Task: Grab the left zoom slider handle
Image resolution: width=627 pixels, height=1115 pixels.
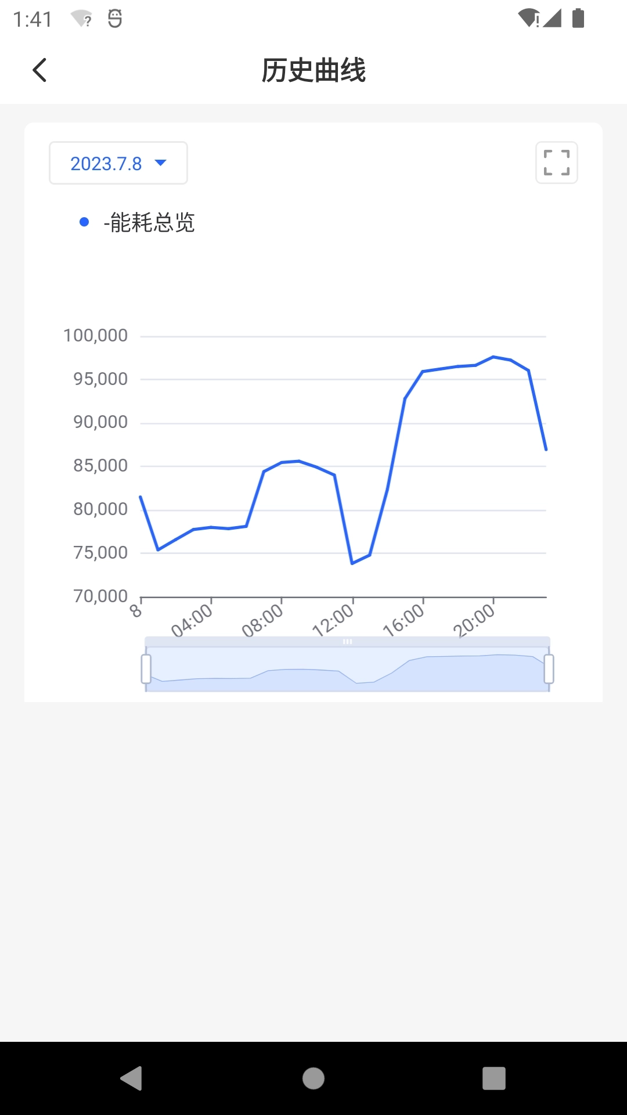Action: [x=146, y=669]
